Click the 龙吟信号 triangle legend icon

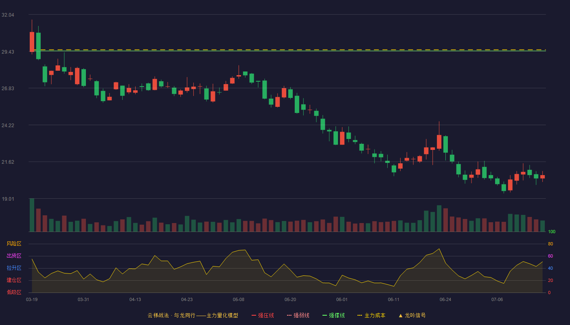[x=401, y=315]
